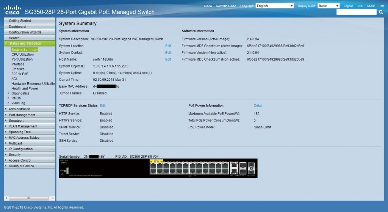Click the sidebar horizontal scrollbar thumb
Image resolution: width=388 pixels, height=212 pixels.
pos(28,198)
